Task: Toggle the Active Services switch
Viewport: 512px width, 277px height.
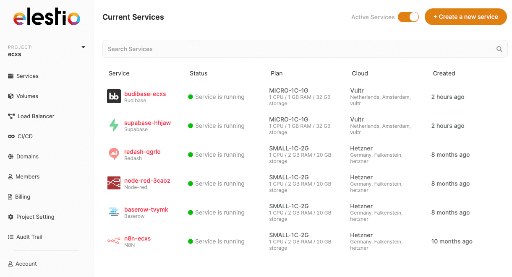Action: [x=408, y=17]
